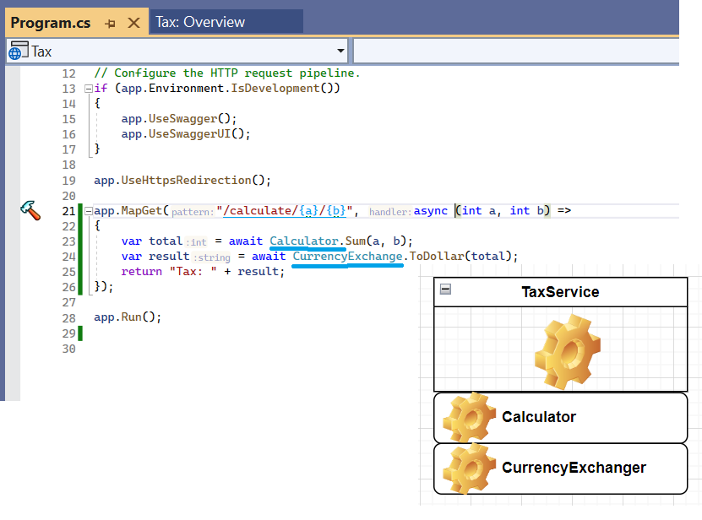Select the CurrencyExchanger gear icon
The height and width of the screenshot is (520, 702).
point(469,469)
